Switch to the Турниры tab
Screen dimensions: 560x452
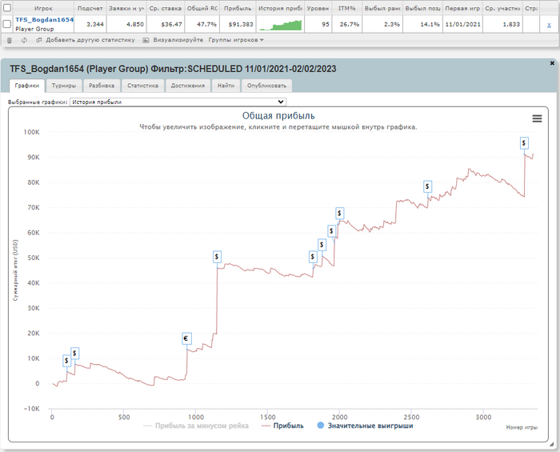point(64,86)
